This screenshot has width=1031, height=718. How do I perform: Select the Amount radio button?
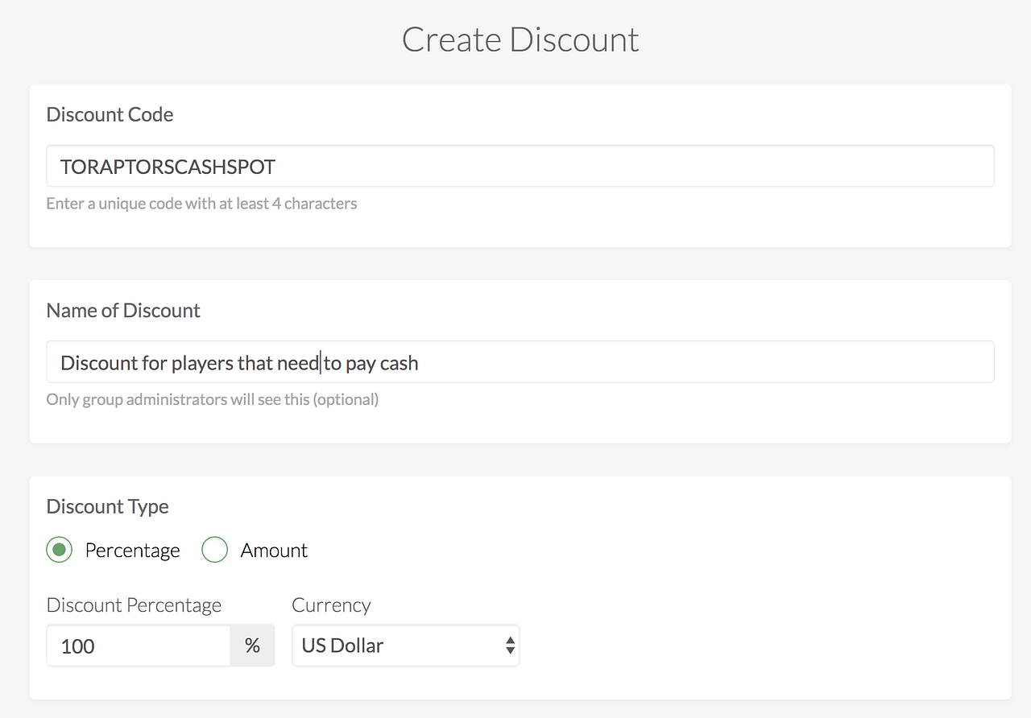214,551
